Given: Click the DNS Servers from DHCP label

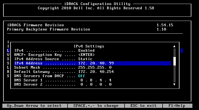Looking at the screenshot, I should click(39, 76).
